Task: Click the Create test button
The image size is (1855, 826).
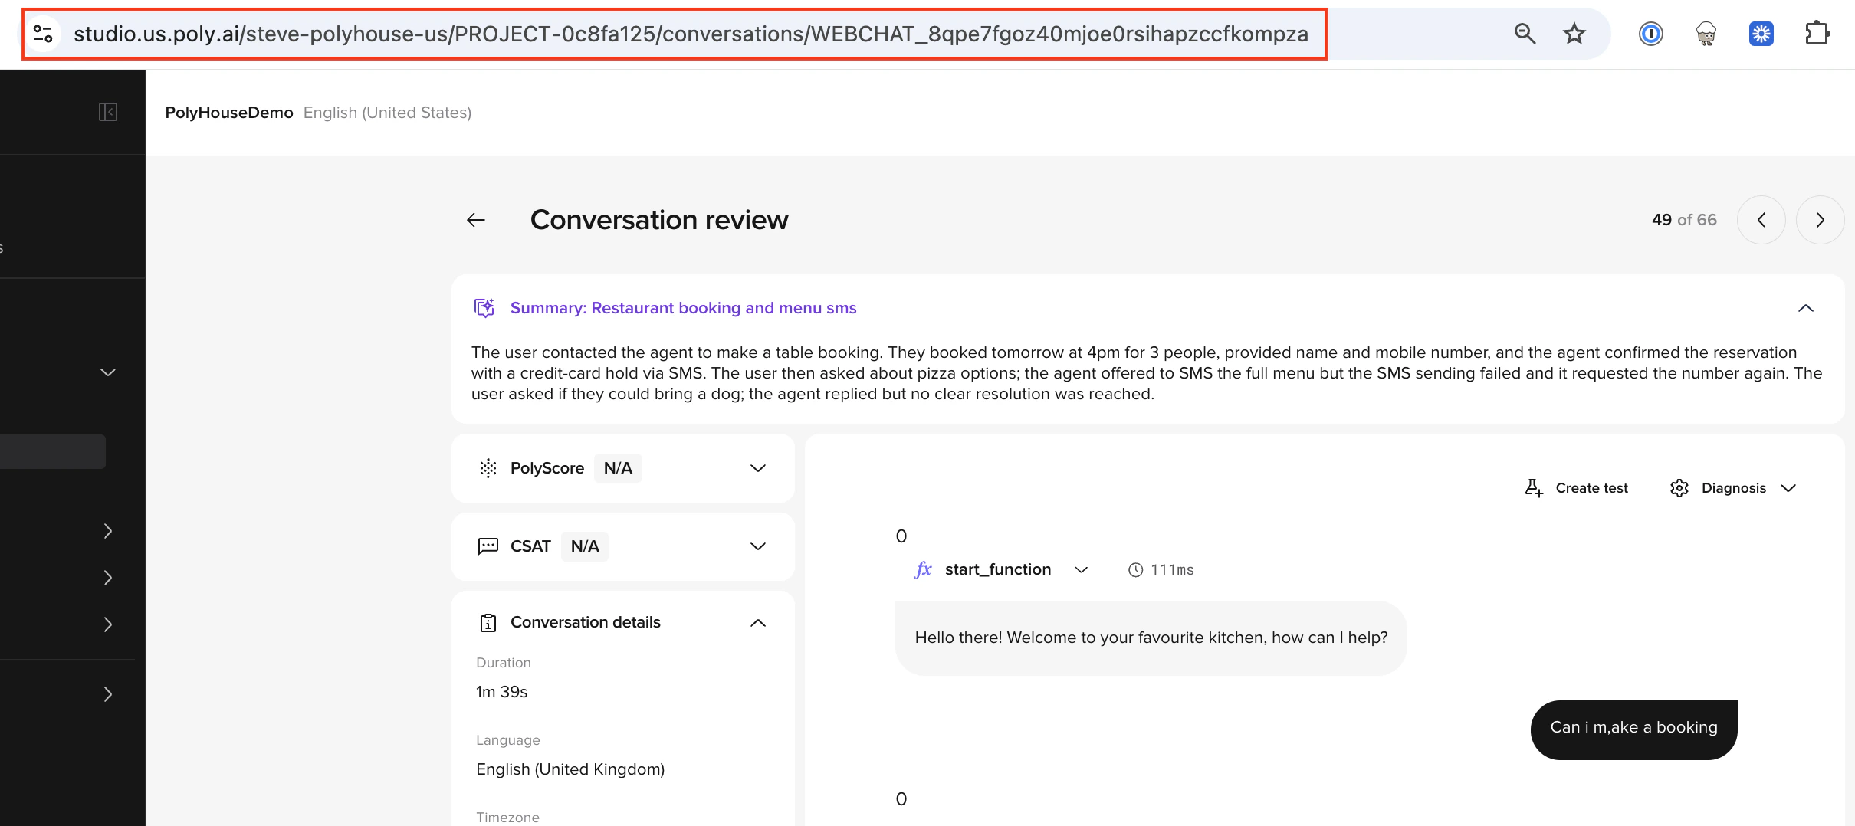Action: pos(1577,488)
